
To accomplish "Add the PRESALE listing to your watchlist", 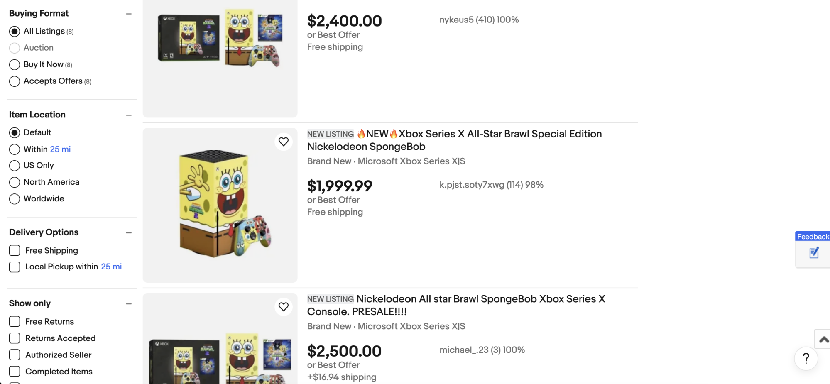I will (x=284, y=307).
